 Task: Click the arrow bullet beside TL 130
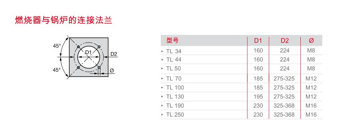pyautogui.click(x=162, y=96)
